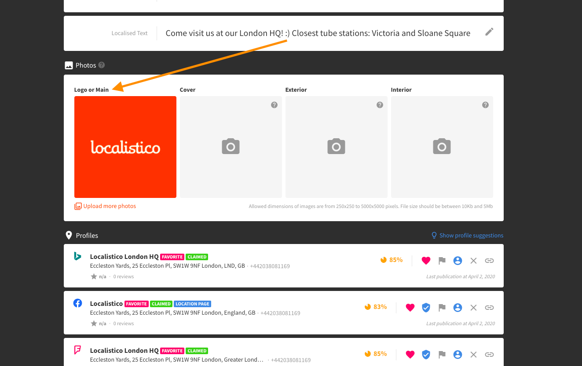
Task: Click 0 reviews on the Bing profile
Action: coord(124,277)
